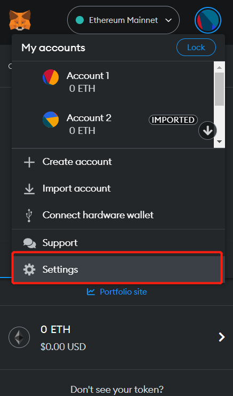The image size is (233, 396).
Task: Click the download icon beside Import account
Action: coord(29,189)
